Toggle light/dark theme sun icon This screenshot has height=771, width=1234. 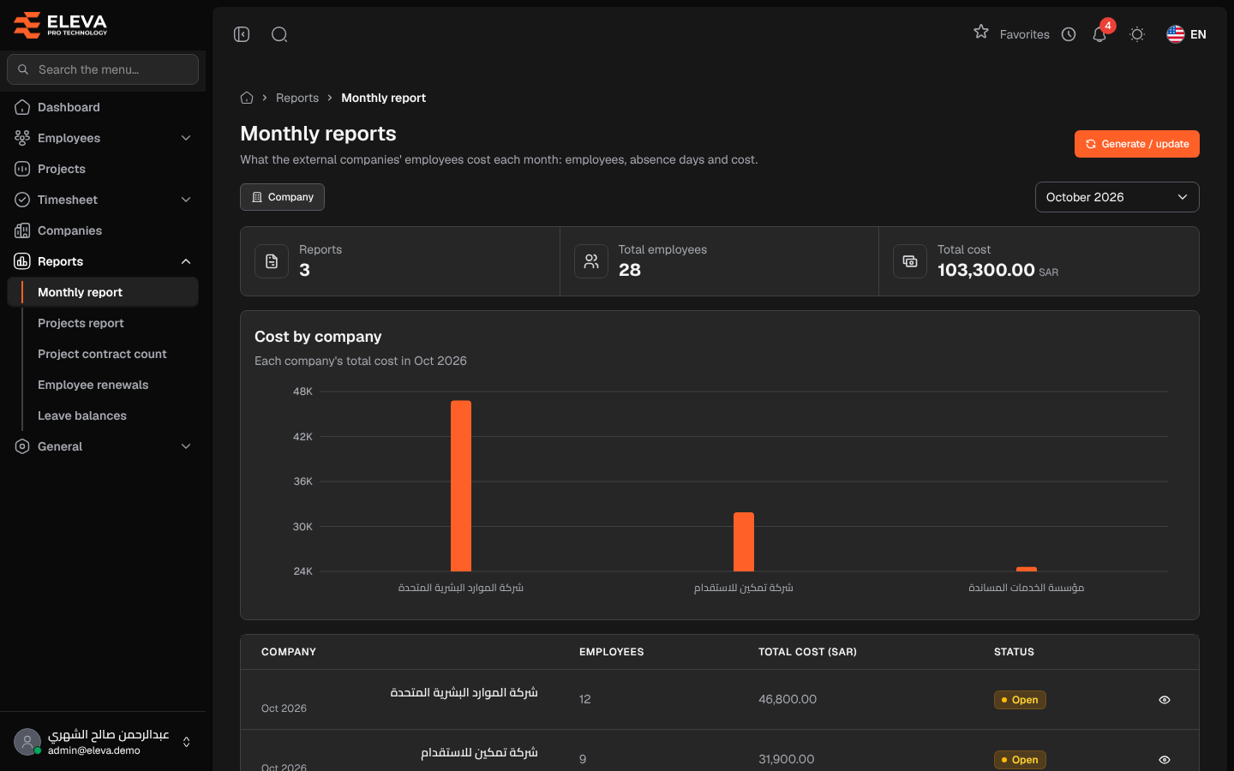point(1137,34)
